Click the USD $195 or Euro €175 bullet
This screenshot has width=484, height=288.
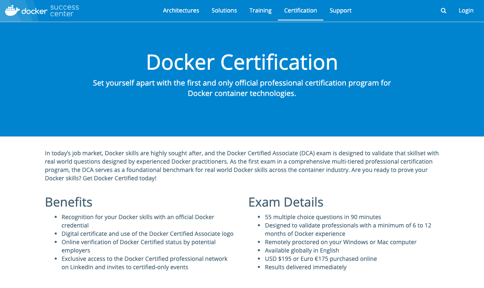pos(321,259)
